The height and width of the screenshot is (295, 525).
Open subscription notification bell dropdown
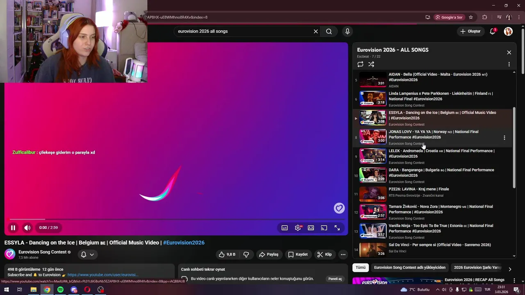click(87, 254)
